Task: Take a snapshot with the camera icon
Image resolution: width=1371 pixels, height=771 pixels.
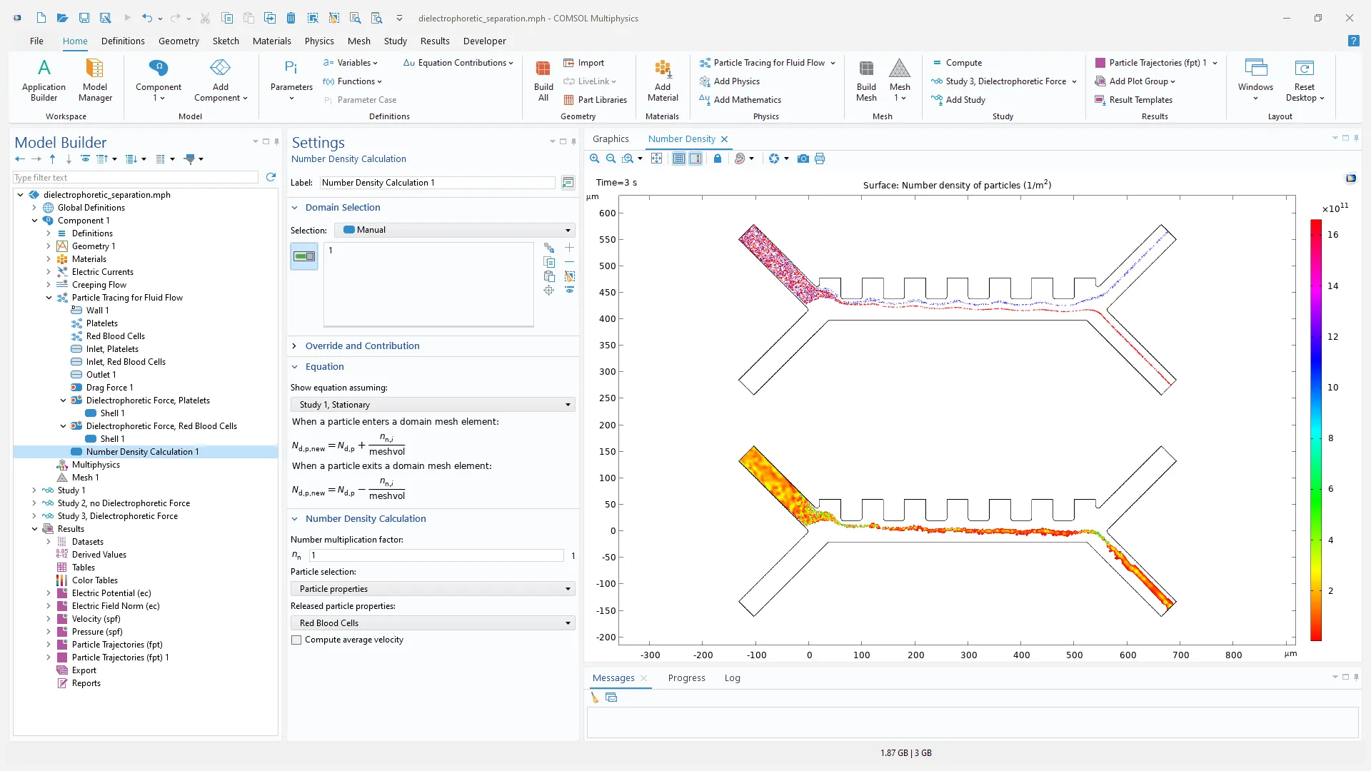Action: pyautogui.click(x=803, y=158)
